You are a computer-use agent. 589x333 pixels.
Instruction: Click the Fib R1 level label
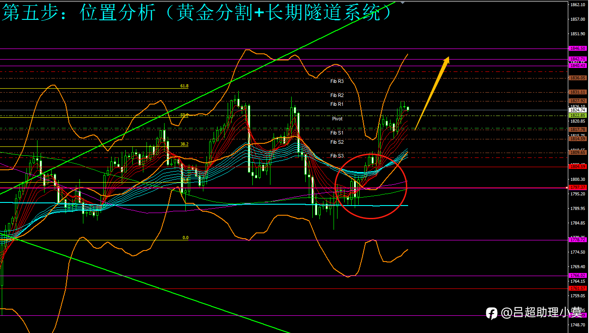tap(337, 104)
